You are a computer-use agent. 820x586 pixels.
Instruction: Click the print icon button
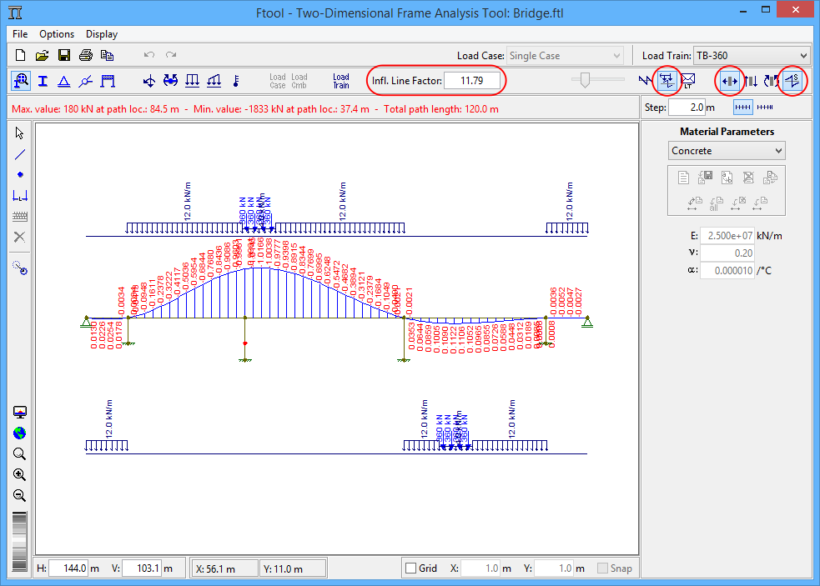pos(85,56)
